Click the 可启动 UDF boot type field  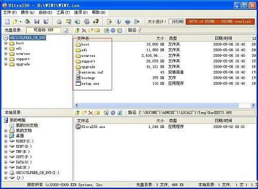pyautogui.click(x=43, y=30)
